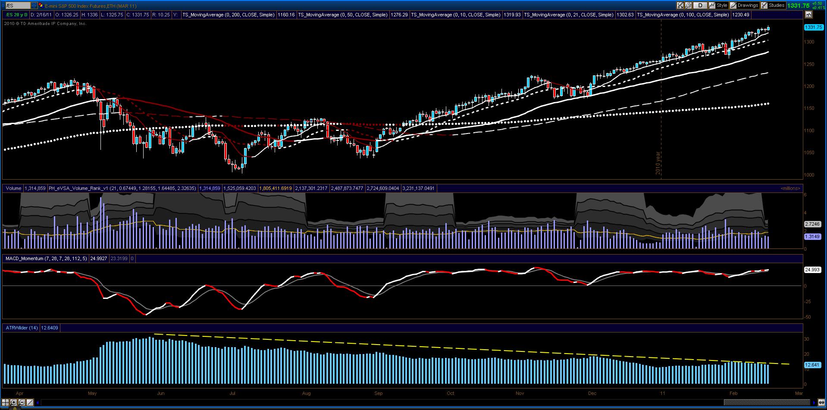The width and height of the screenshot is (827, 410).
Task: Click the crosshair grid icon
Action: [6, 403]
